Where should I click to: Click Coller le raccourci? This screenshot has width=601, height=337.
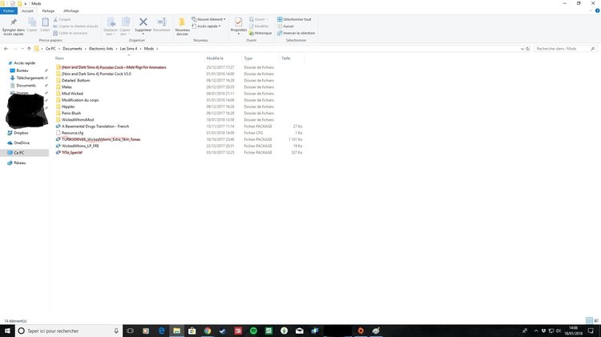[x=71, y=33]
